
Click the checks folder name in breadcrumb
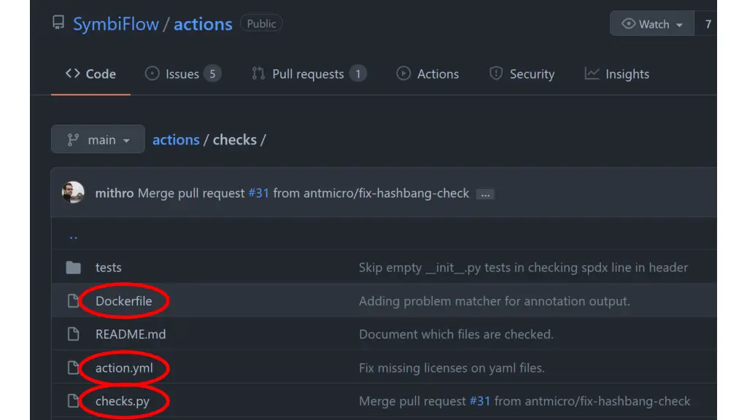coord(234,139)
